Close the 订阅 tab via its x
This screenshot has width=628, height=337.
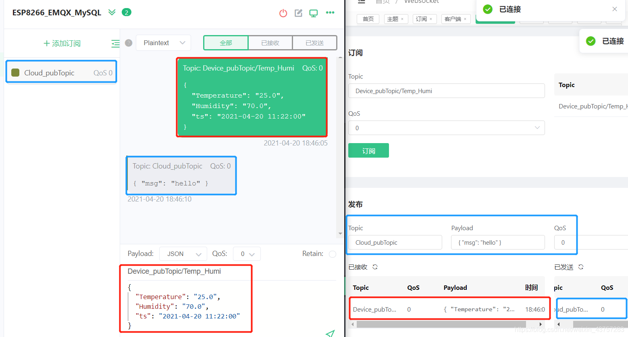pos(431,19)
